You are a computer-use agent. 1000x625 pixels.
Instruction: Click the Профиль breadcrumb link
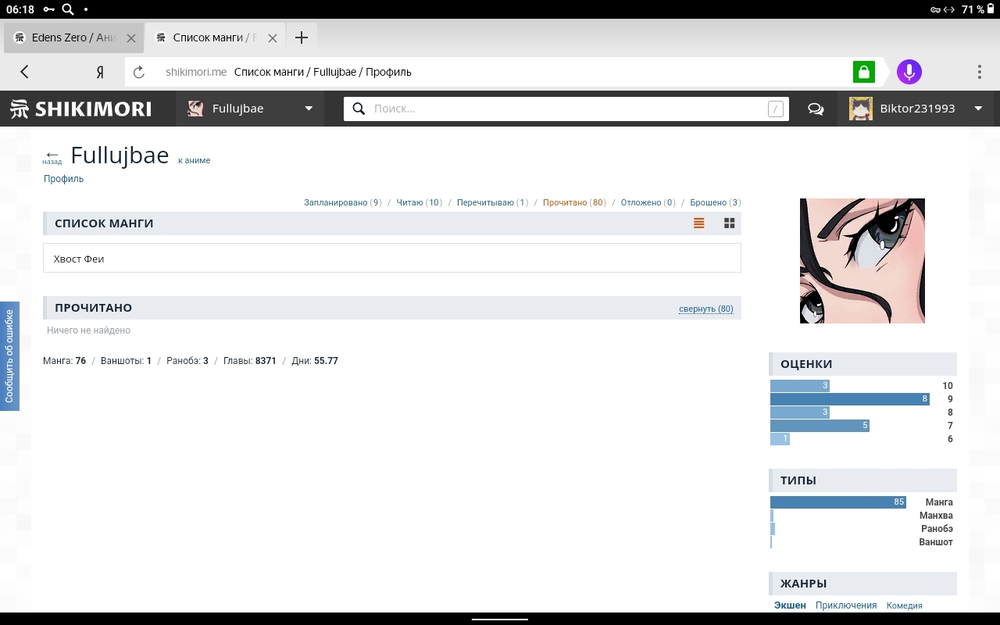(x=63, y=179)
